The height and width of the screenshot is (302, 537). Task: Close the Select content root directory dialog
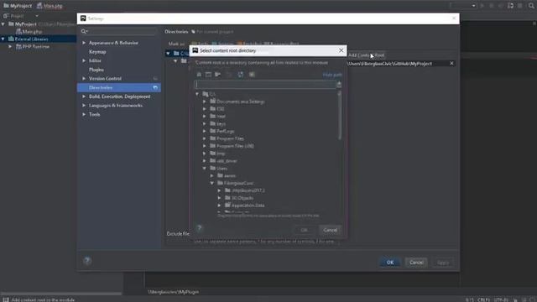tap(341, 50)
